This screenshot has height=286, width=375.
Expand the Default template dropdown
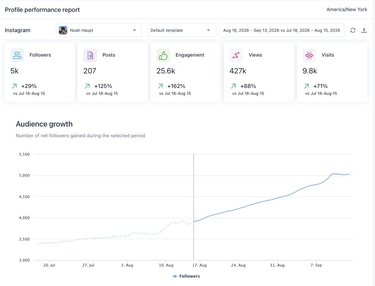182,30
